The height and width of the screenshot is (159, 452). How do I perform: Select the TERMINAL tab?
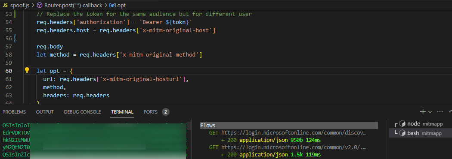(122, 112)
